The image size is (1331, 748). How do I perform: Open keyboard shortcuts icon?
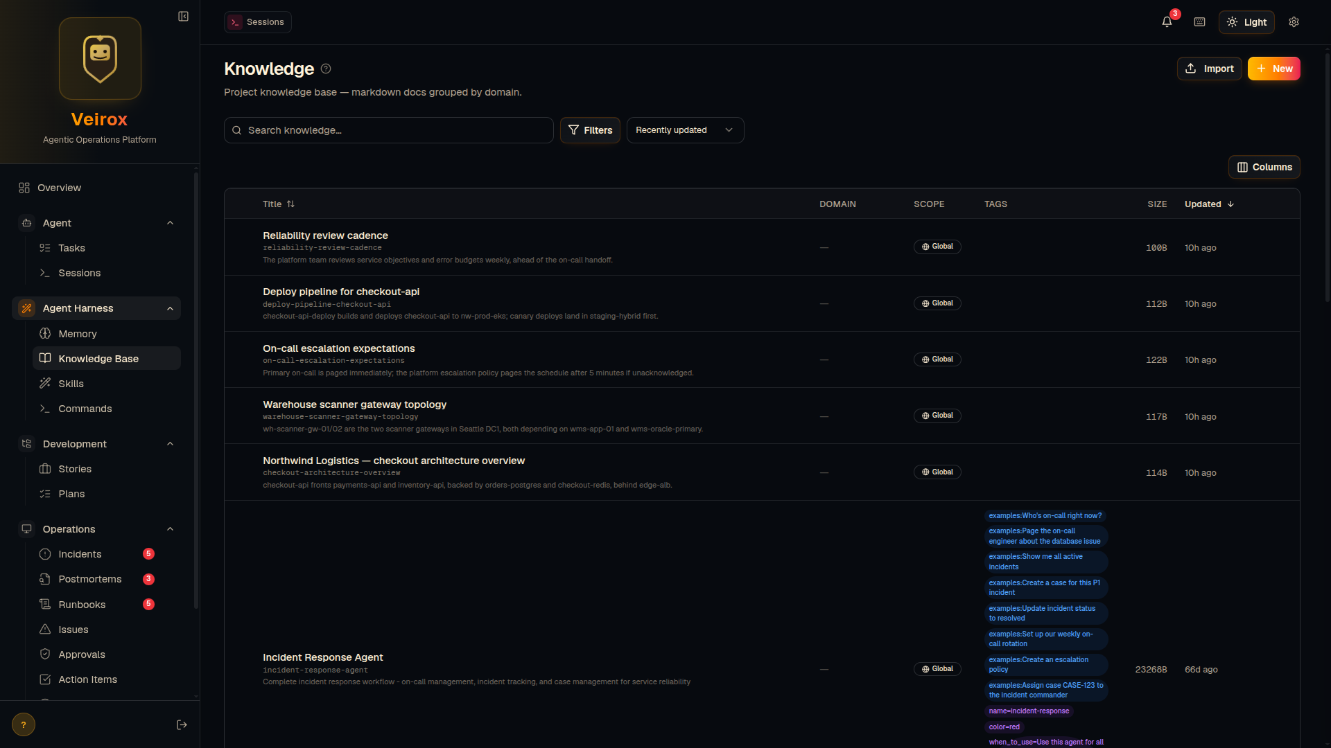(x=1199, y=22)
